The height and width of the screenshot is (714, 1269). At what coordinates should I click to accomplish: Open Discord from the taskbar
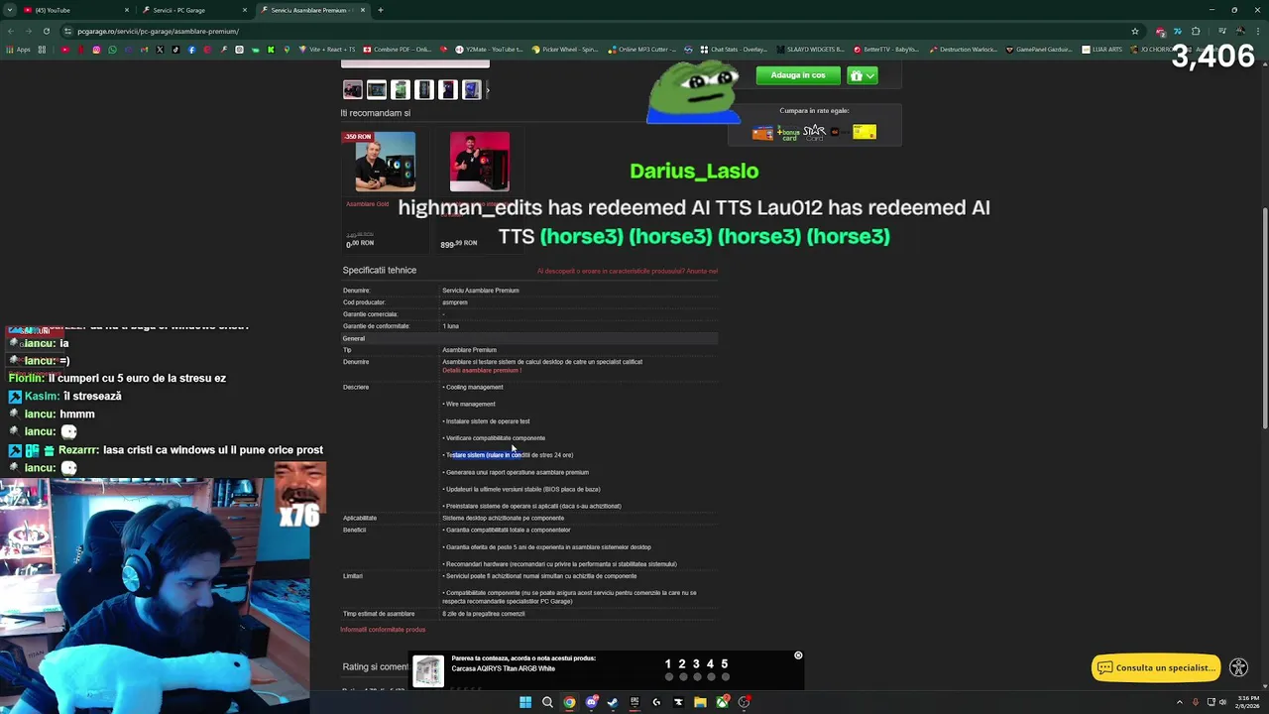[591, 702]
